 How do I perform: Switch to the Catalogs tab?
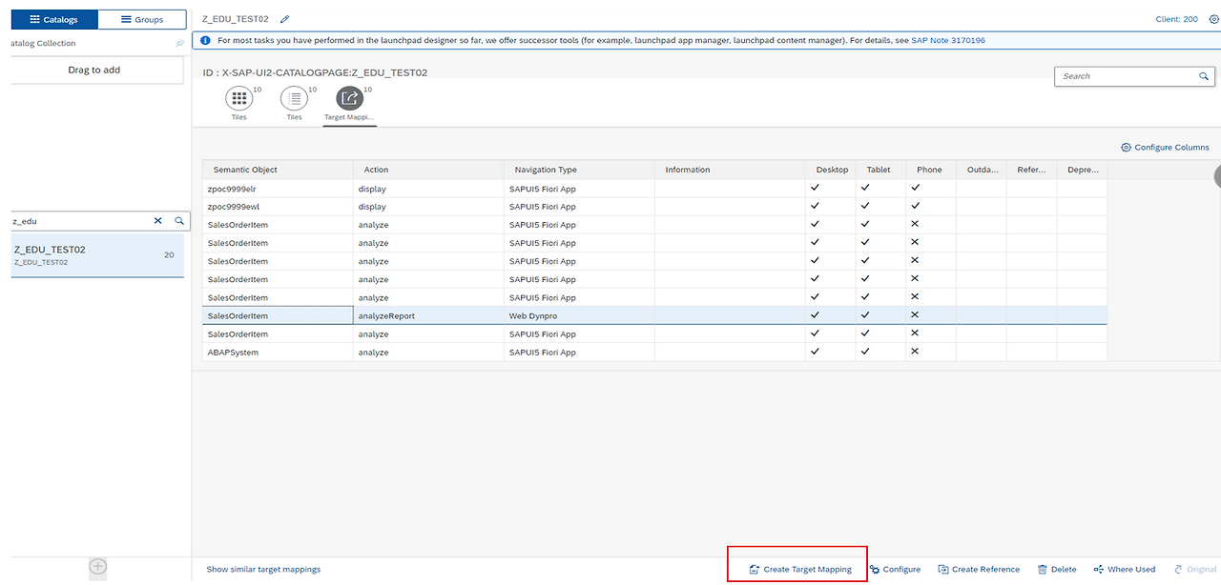[x=53, y=19]
